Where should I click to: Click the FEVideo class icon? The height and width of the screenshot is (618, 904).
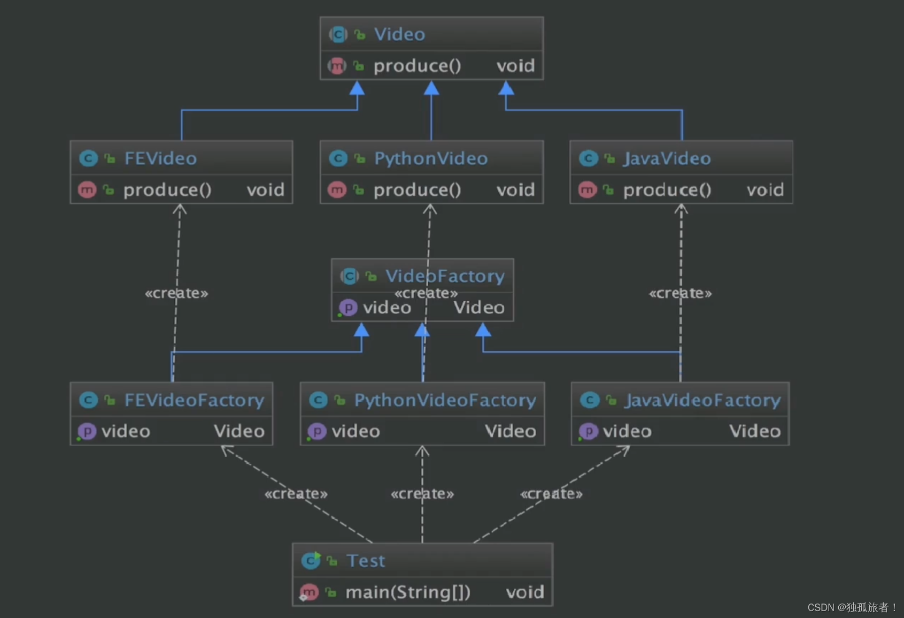coord(88,158)
